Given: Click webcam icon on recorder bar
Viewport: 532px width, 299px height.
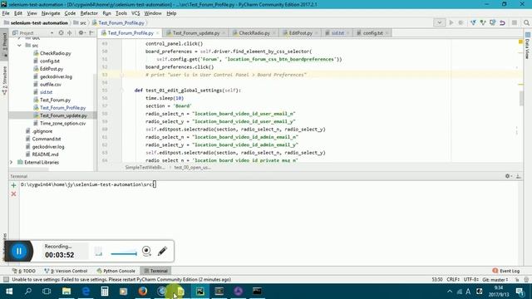Looking at the screenshot, I should pyautogui.click(x=146, y=251).
